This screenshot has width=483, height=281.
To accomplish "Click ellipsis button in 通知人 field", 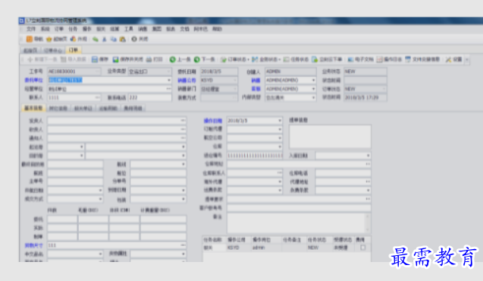I will (x=183, y=138).
